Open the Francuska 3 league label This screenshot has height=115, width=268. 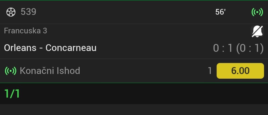point(26,31)
